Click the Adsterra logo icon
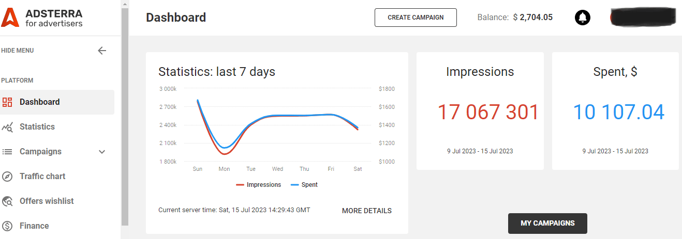 [x=11, y=18]
